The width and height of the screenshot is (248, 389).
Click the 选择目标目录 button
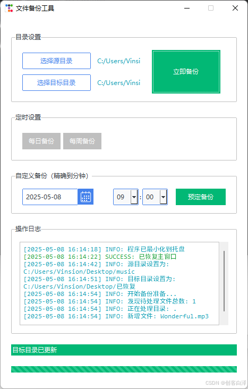coord(56,82)
